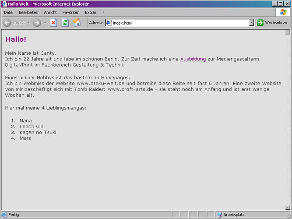Click the Arbeitsplatz status text
Viewport: 292px width, 219px height.
[234, 215]
